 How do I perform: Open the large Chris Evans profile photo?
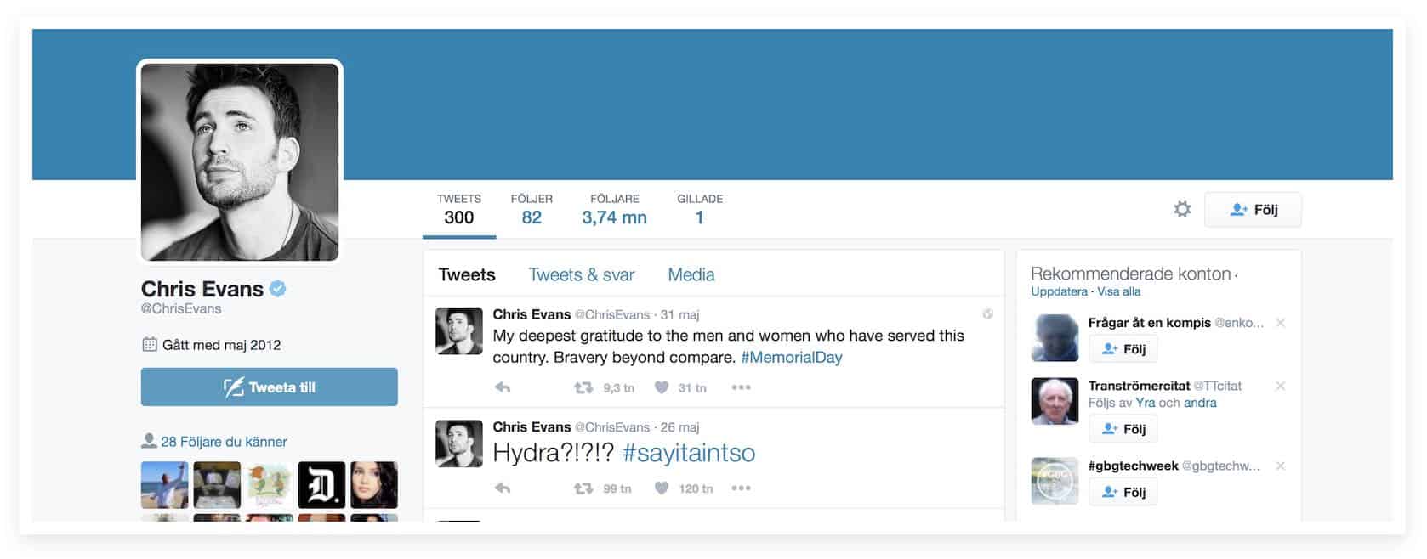(240, 161)
